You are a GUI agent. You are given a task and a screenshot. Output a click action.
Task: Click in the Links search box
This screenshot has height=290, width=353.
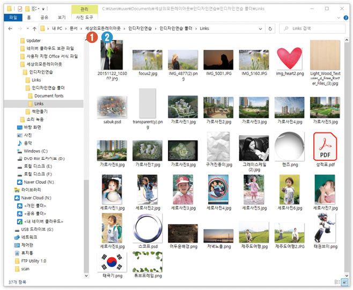[x=312, y=28]
